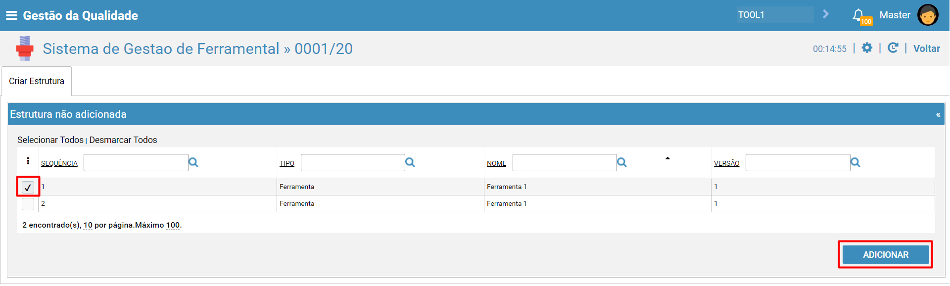Click the ADICIONAR button
Screen dimensions: 950x286
(x=886, y=255)
